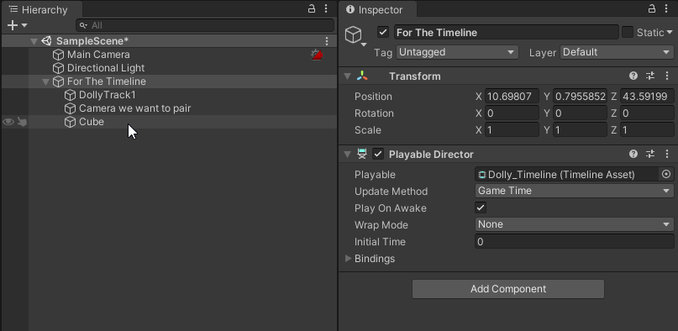Open the Tag dropdown set to Untagged
Image resolution: width=678 pixels, height=331 pixels.
(x=457, y=52)
